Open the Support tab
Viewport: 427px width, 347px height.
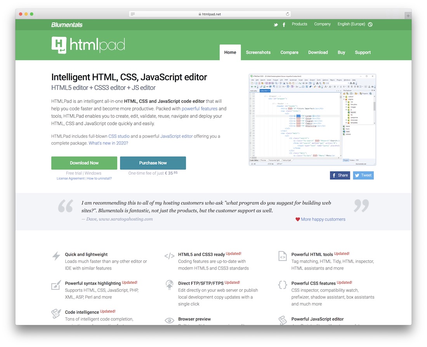coord(363,52)
